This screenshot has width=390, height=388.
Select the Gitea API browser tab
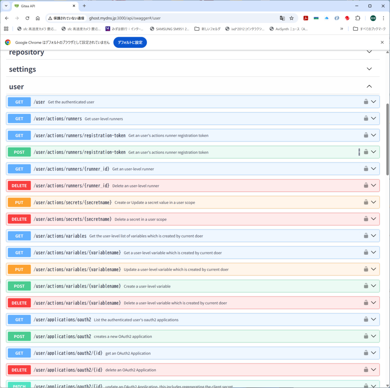point(42,6)
